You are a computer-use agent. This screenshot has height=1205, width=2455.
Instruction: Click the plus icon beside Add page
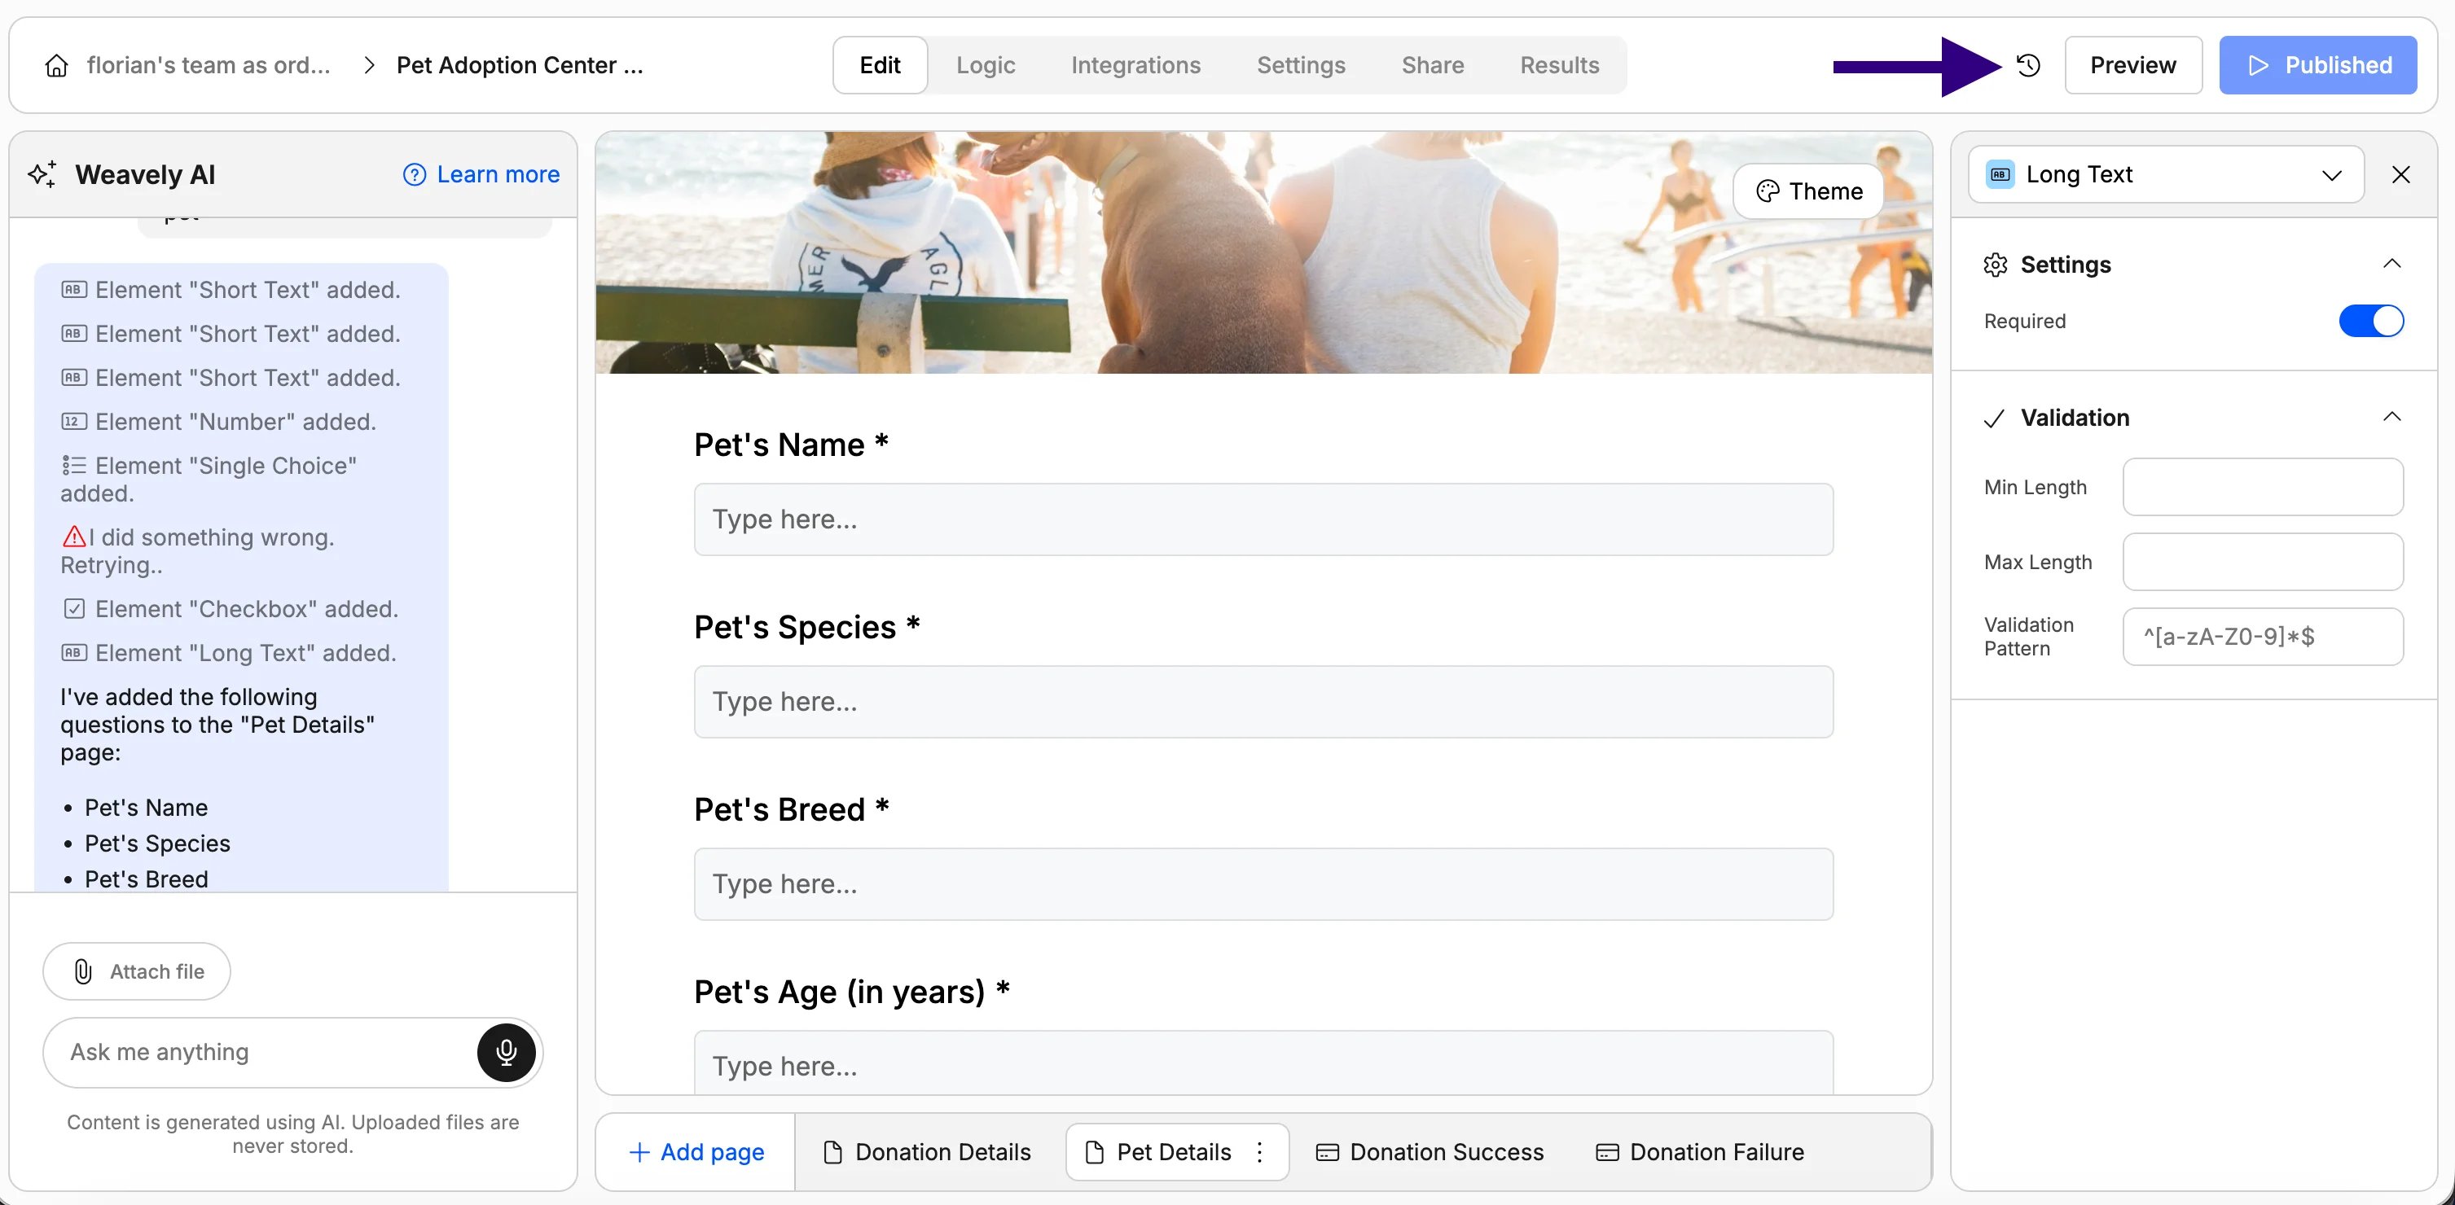tap(639, 1151)
